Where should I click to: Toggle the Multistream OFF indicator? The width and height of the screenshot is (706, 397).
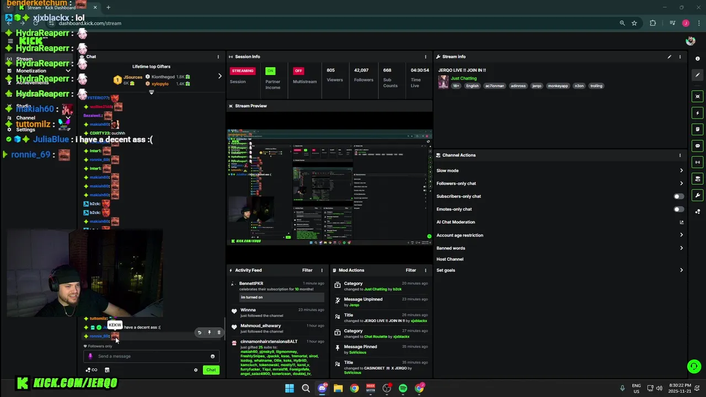pyautogui.click(x=298, y=71)
